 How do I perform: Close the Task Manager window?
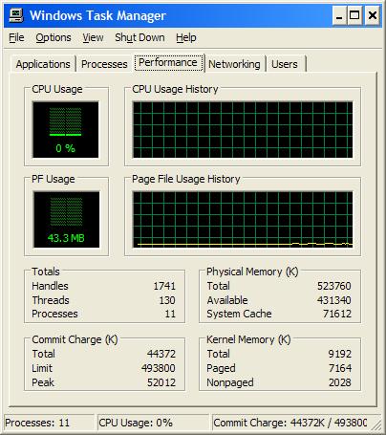coord(372,15)
